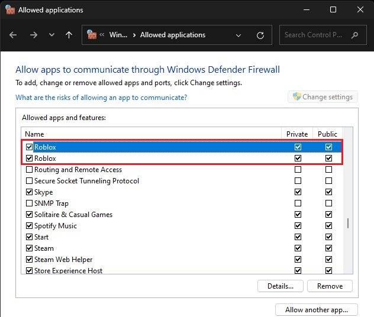Toggle Steam's Public network checkbox
Screen dimensions: 374x317
point(328,248)
